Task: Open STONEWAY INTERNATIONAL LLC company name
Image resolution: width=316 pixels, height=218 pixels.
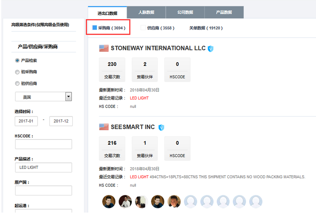Action: click(x=158, y=48)
